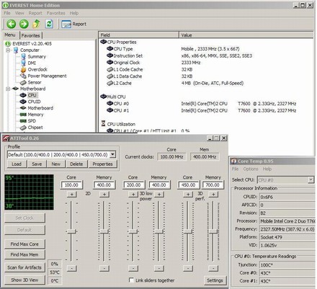Click the temperature graph in ATITool
317x289 pixels.
[29, 192]
